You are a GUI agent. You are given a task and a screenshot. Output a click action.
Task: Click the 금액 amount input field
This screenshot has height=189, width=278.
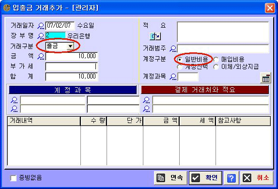(x=72, y=56)
